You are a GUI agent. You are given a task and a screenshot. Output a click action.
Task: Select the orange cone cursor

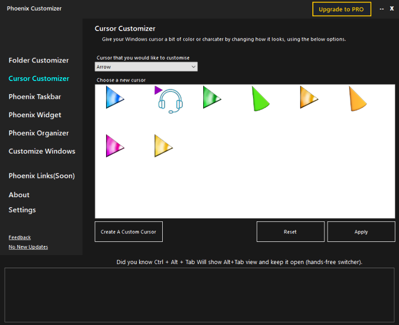(358, 99)
